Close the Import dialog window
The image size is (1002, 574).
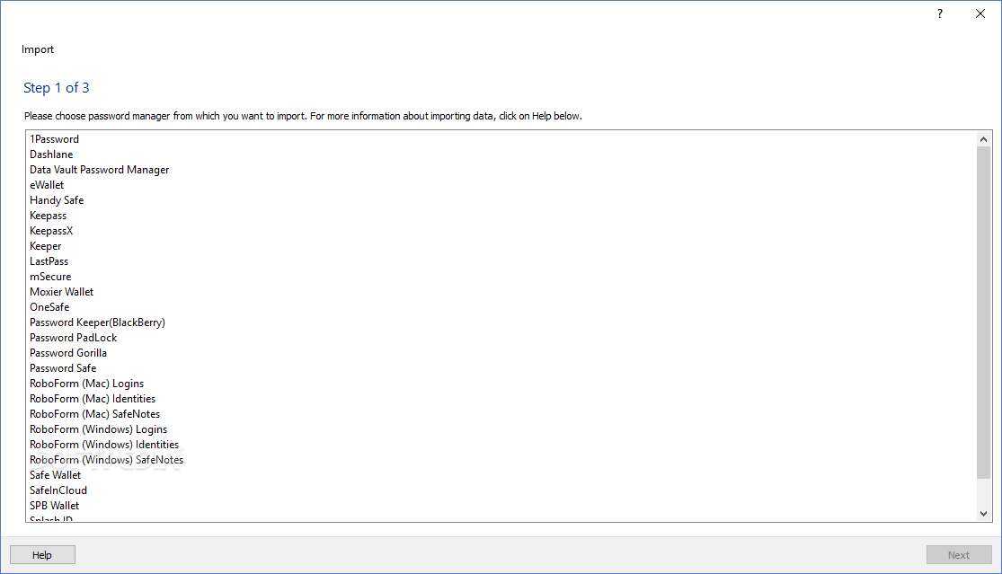980,13
